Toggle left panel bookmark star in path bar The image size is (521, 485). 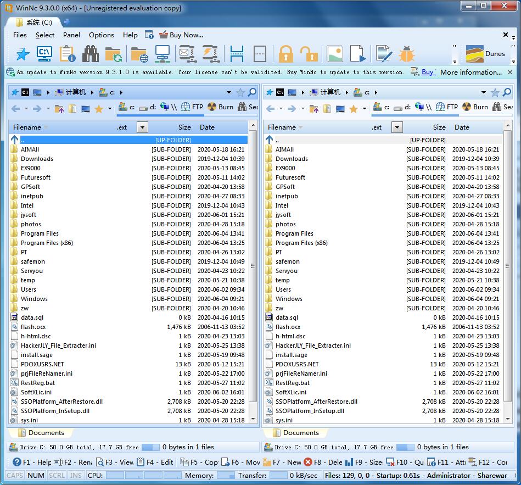point(240,92)
